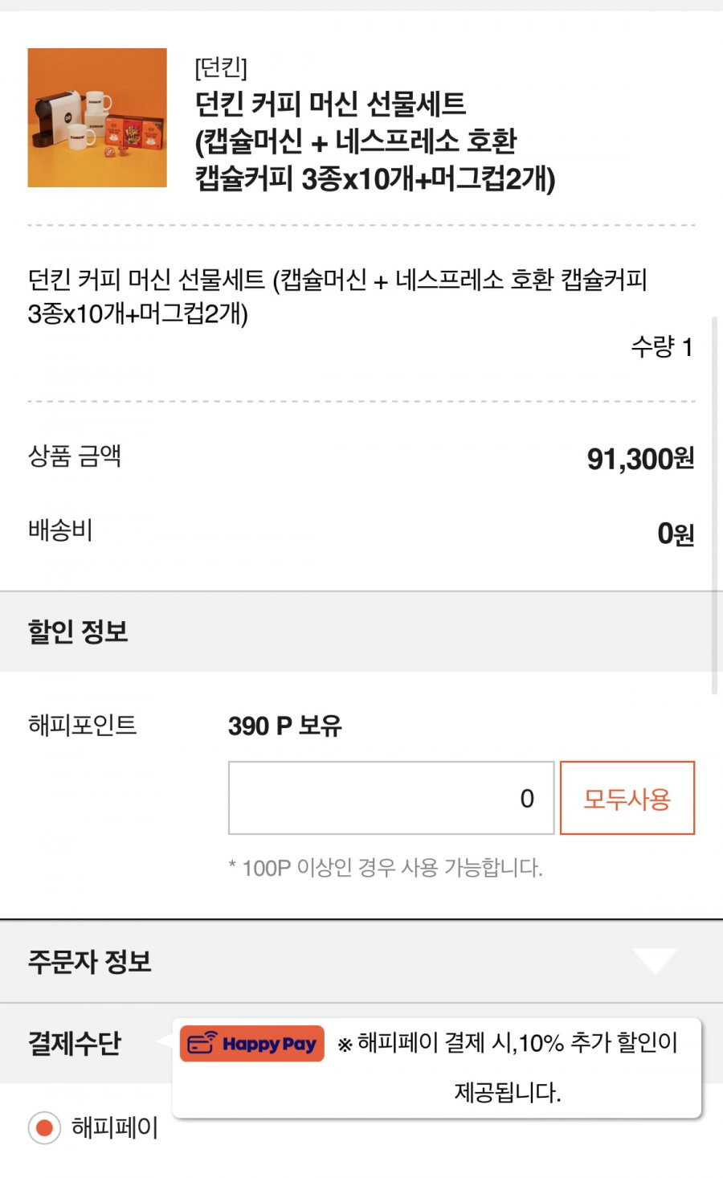The width and height of the screenshot is (723, 1178).
Task: Click the [던킨] brand label
Action: (221, 67)
